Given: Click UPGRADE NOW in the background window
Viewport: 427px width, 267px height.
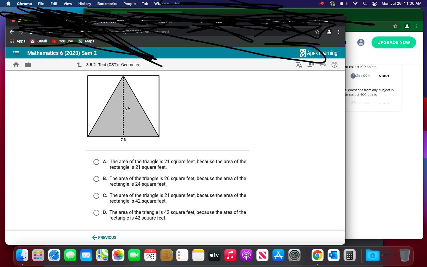Looking at the screenshot, I should pyautogui.click(x=393, y=42).
